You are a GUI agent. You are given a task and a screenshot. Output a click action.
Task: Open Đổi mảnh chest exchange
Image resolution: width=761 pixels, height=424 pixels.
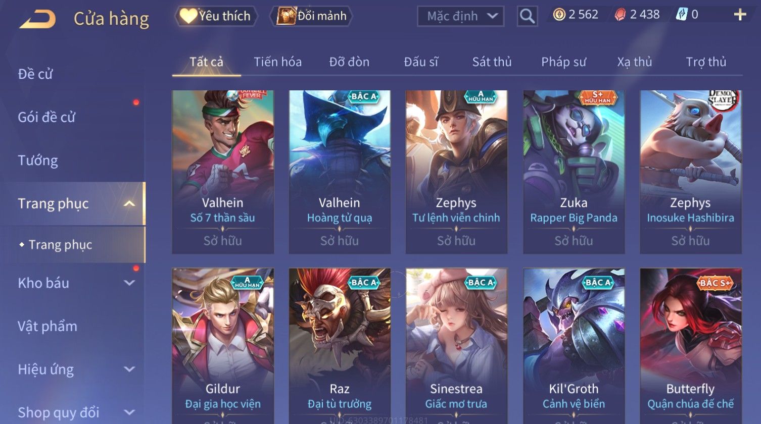(311, 16)
